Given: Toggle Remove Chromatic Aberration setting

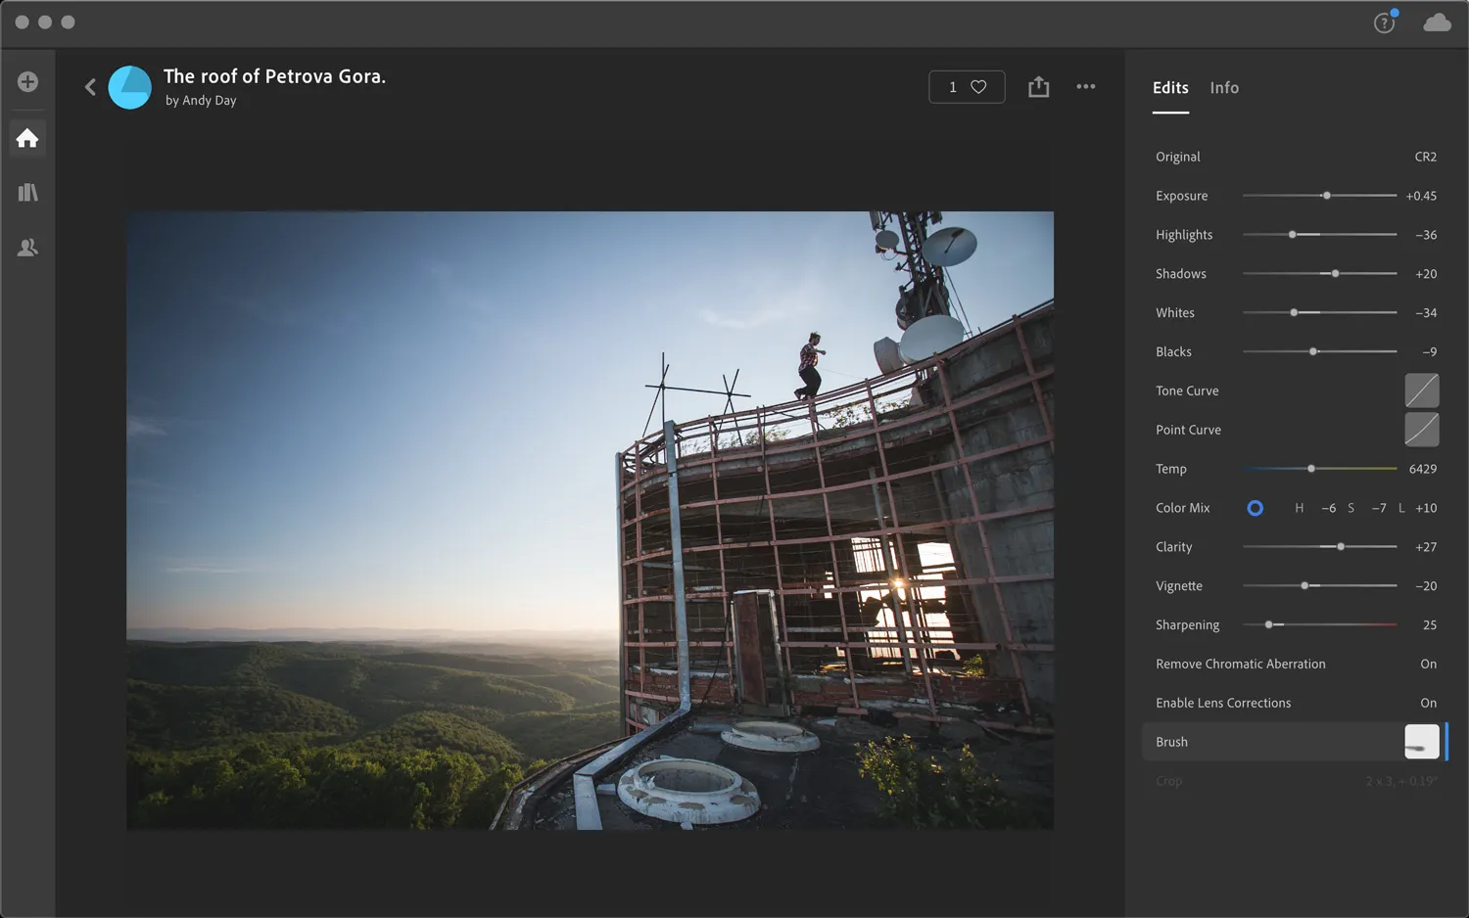Looking at the screenshot, I should 1428,664.
